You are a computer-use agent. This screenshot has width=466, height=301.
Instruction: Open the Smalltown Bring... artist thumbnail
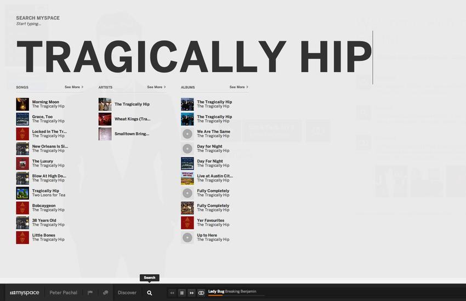(105, 134)
